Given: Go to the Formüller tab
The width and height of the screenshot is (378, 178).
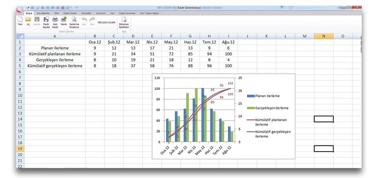Looking at the screenshot, I should click(x=86, y=13).
